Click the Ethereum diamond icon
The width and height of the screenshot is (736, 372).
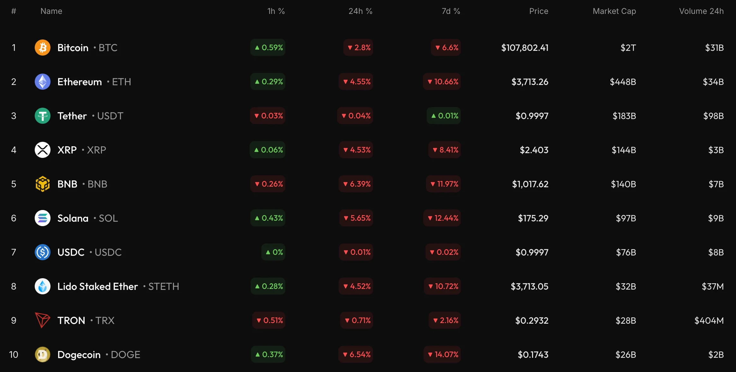pyautogui.click(x=43, y=82)
